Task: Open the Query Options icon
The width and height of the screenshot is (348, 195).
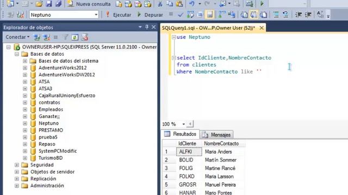Action: pyautogui.click(x=200, y=15)
